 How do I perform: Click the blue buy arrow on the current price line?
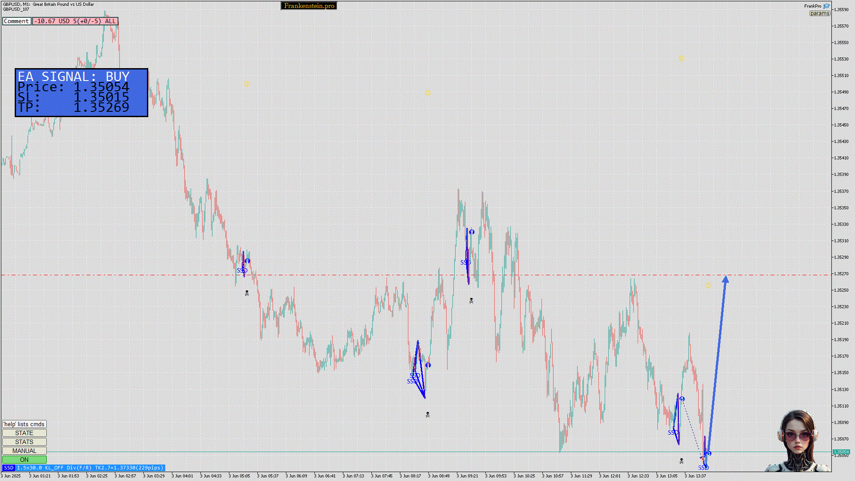[x=708, y=453]
